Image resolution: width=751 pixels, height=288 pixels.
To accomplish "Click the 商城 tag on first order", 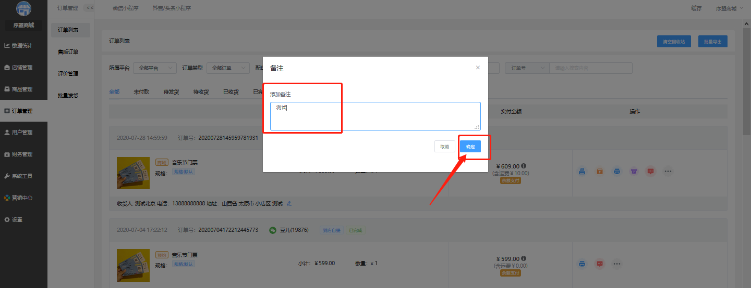I will pyautogui.click(x=162, y=163).
